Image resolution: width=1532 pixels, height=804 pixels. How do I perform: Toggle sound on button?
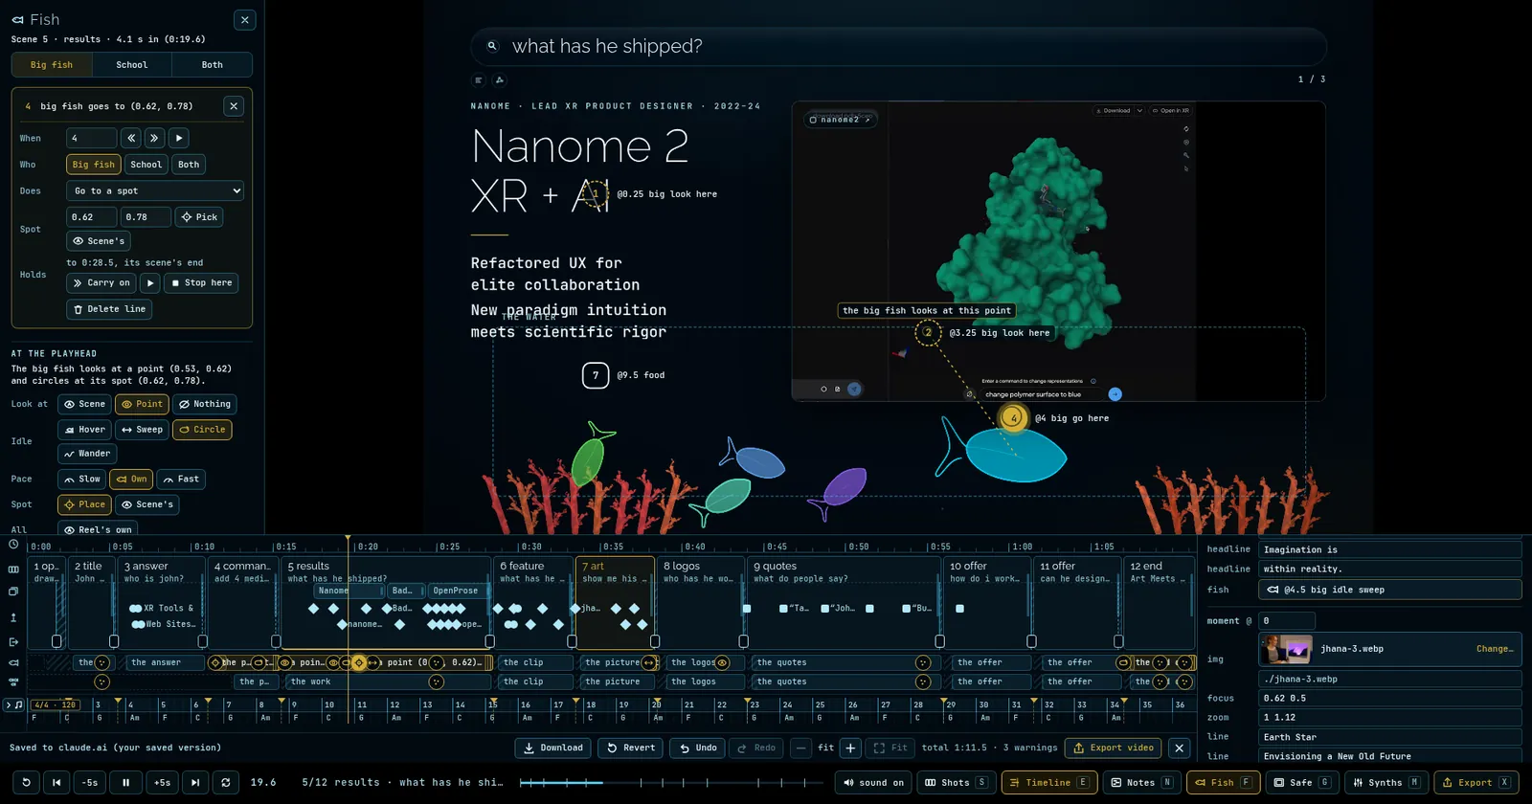(x=873, y=782)
